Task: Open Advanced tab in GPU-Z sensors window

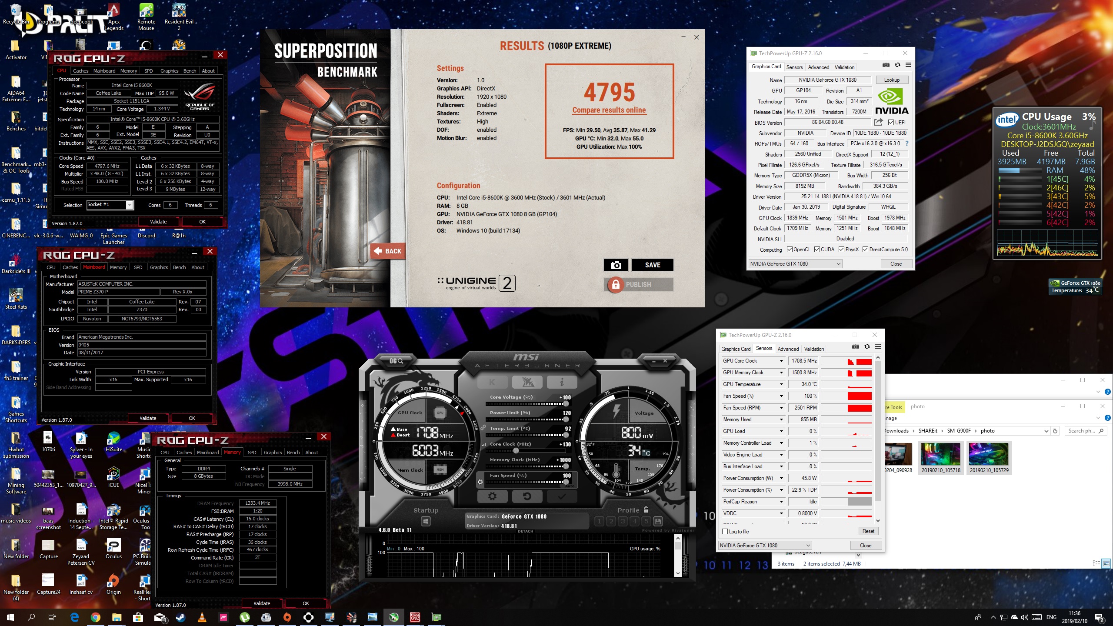Action: tap(788, 349)
